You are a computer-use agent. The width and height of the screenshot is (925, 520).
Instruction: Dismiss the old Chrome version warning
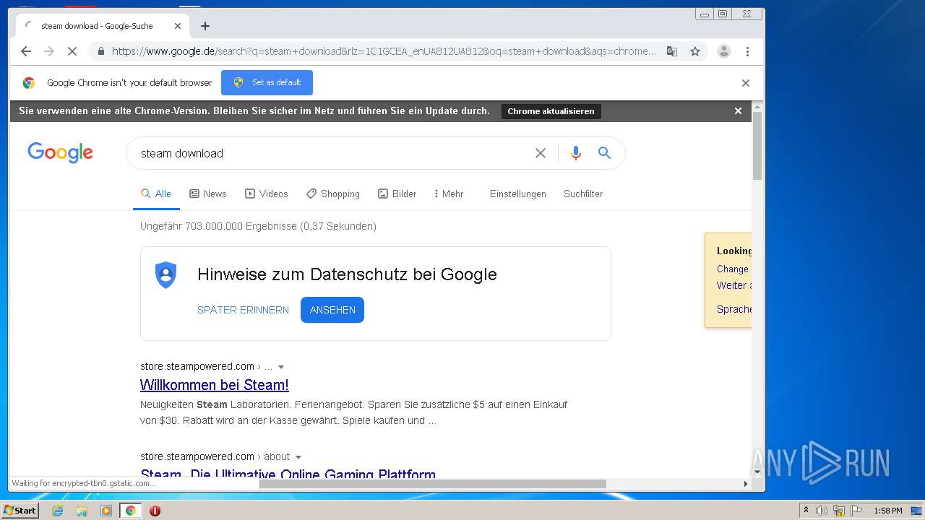point(738,111)
